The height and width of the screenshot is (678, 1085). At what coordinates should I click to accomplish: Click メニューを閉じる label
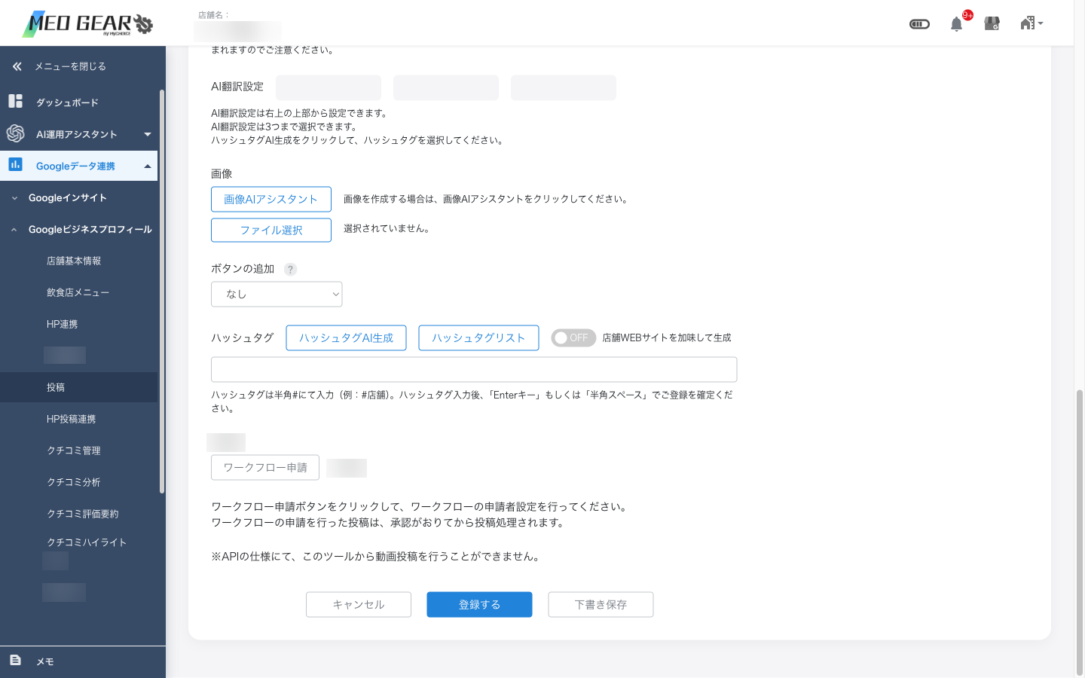point(70,66)
